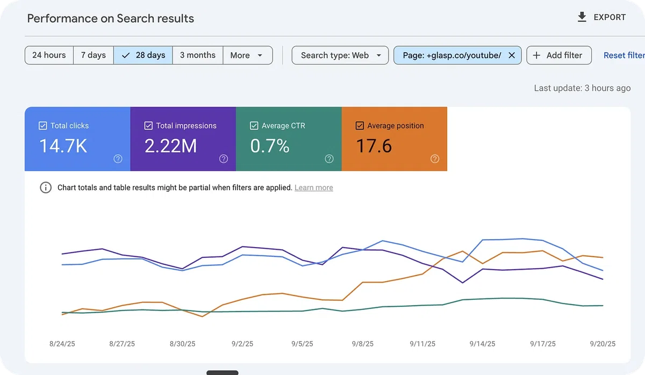Toggle the Average position checkbox
Viewport: 645px width, 375px height.
pyautogui.click(x=360, y=126)
